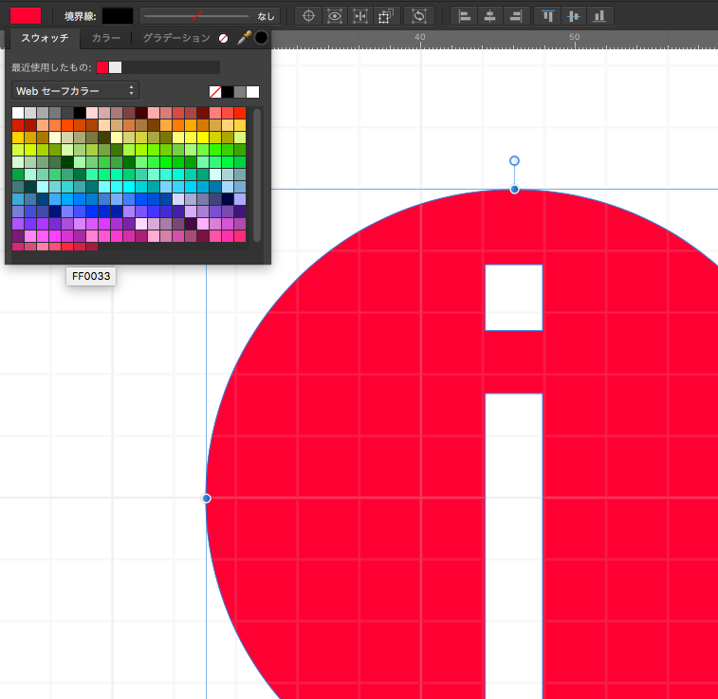Choose the last dark crimson swatch in bottom row
Viewport: 718px width, 699px height.
click(92, 247)
